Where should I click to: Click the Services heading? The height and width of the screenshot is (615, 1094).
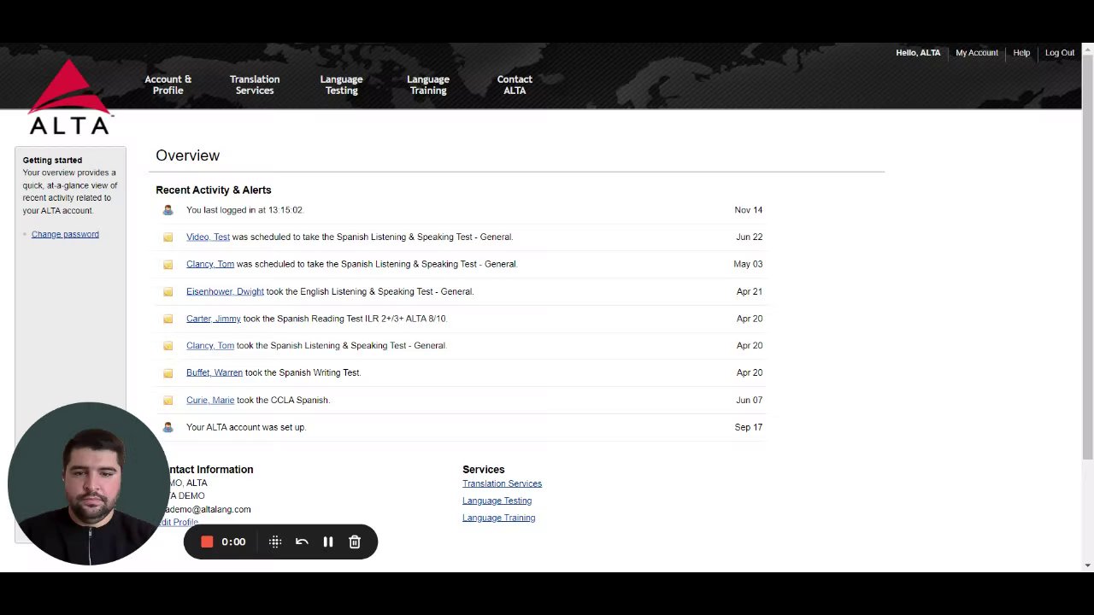point(484,469)
